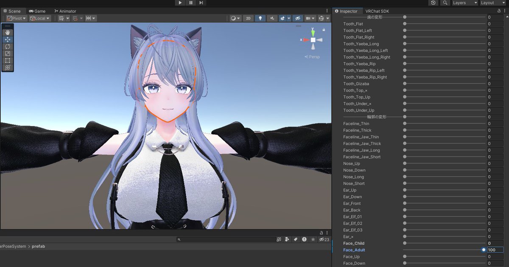Click the Play button
Image resolution: width=509 pixels, height=267 pixels.
click(x=180, y=3)
